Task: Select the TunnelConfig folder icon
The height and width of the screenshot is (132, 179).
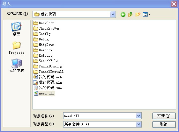Action: 36,66
